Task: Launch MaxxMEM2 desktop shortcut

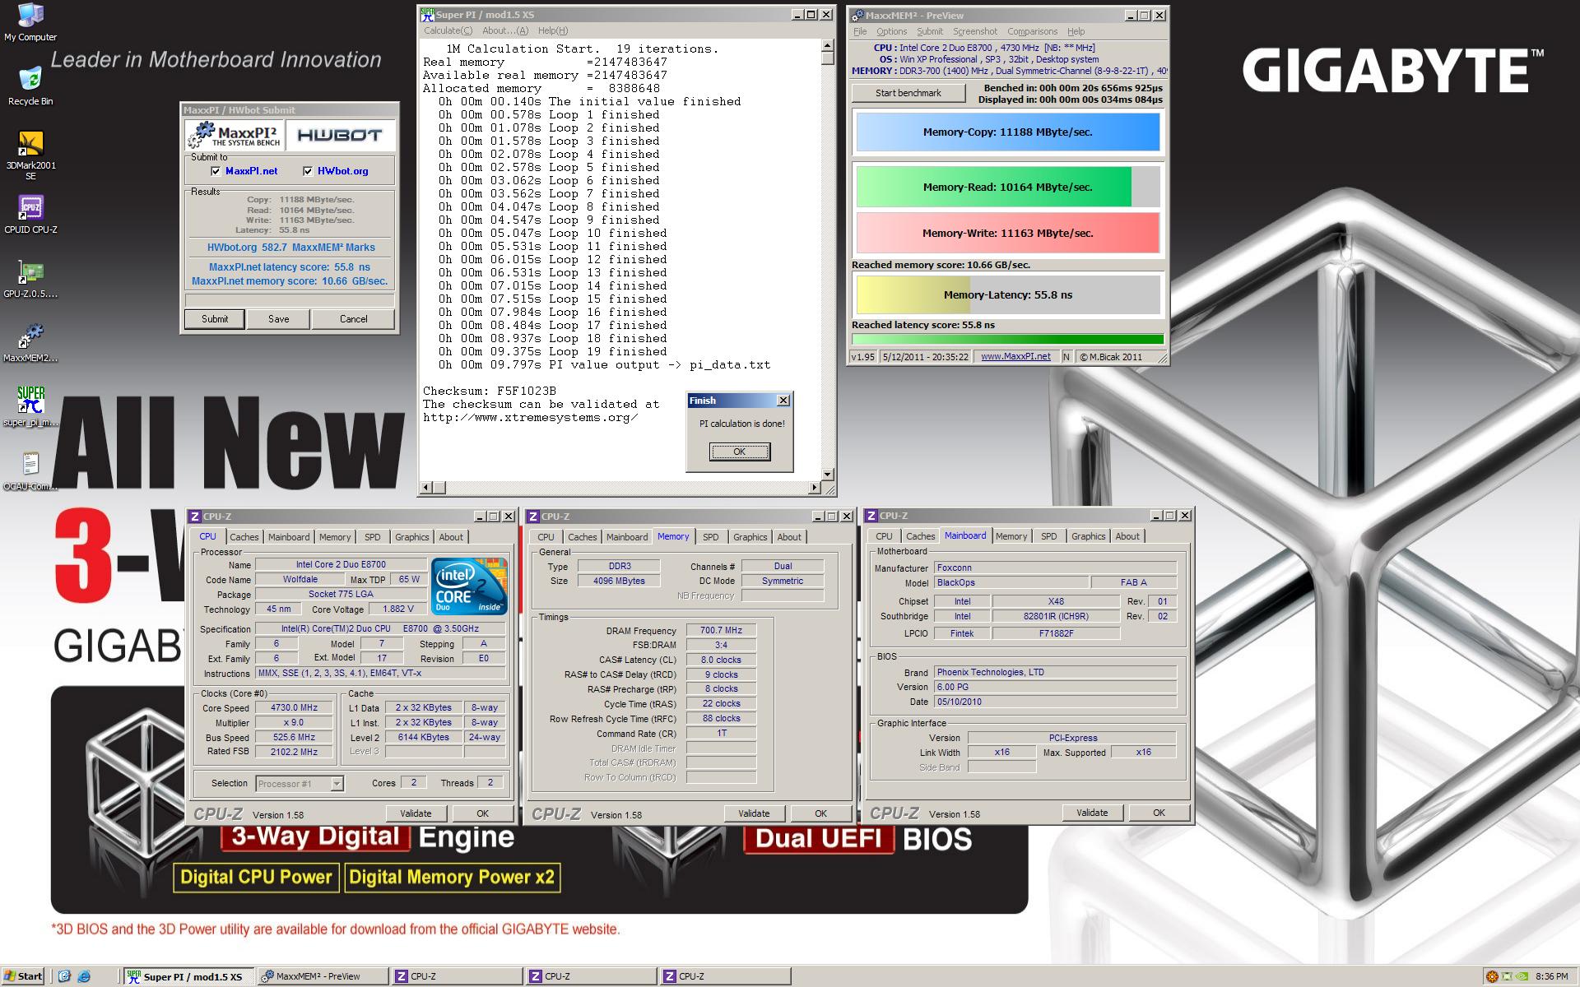Action: coord(30,343)
